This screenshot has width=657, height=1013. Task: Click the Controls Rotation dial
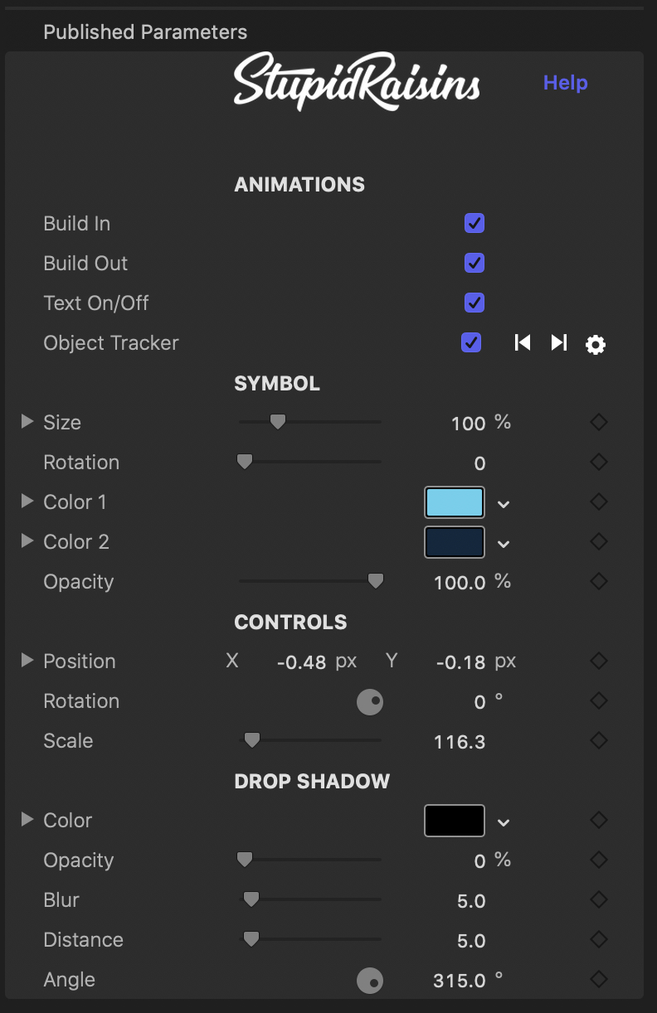click(370, 702)
